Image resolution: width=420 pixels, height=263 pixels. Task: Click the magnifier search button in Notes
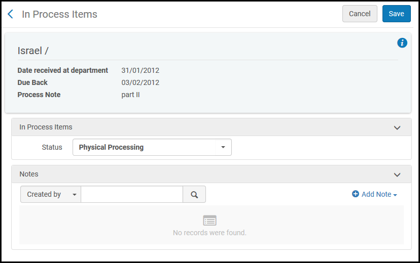(x=194, y=194)
